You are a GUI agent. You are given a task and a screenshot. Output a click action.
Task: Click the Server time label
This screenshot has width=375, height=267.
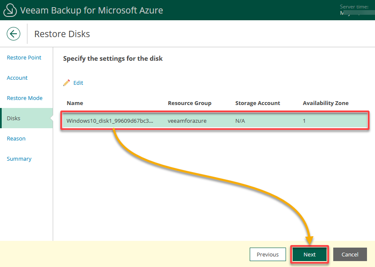click(354, 7)
